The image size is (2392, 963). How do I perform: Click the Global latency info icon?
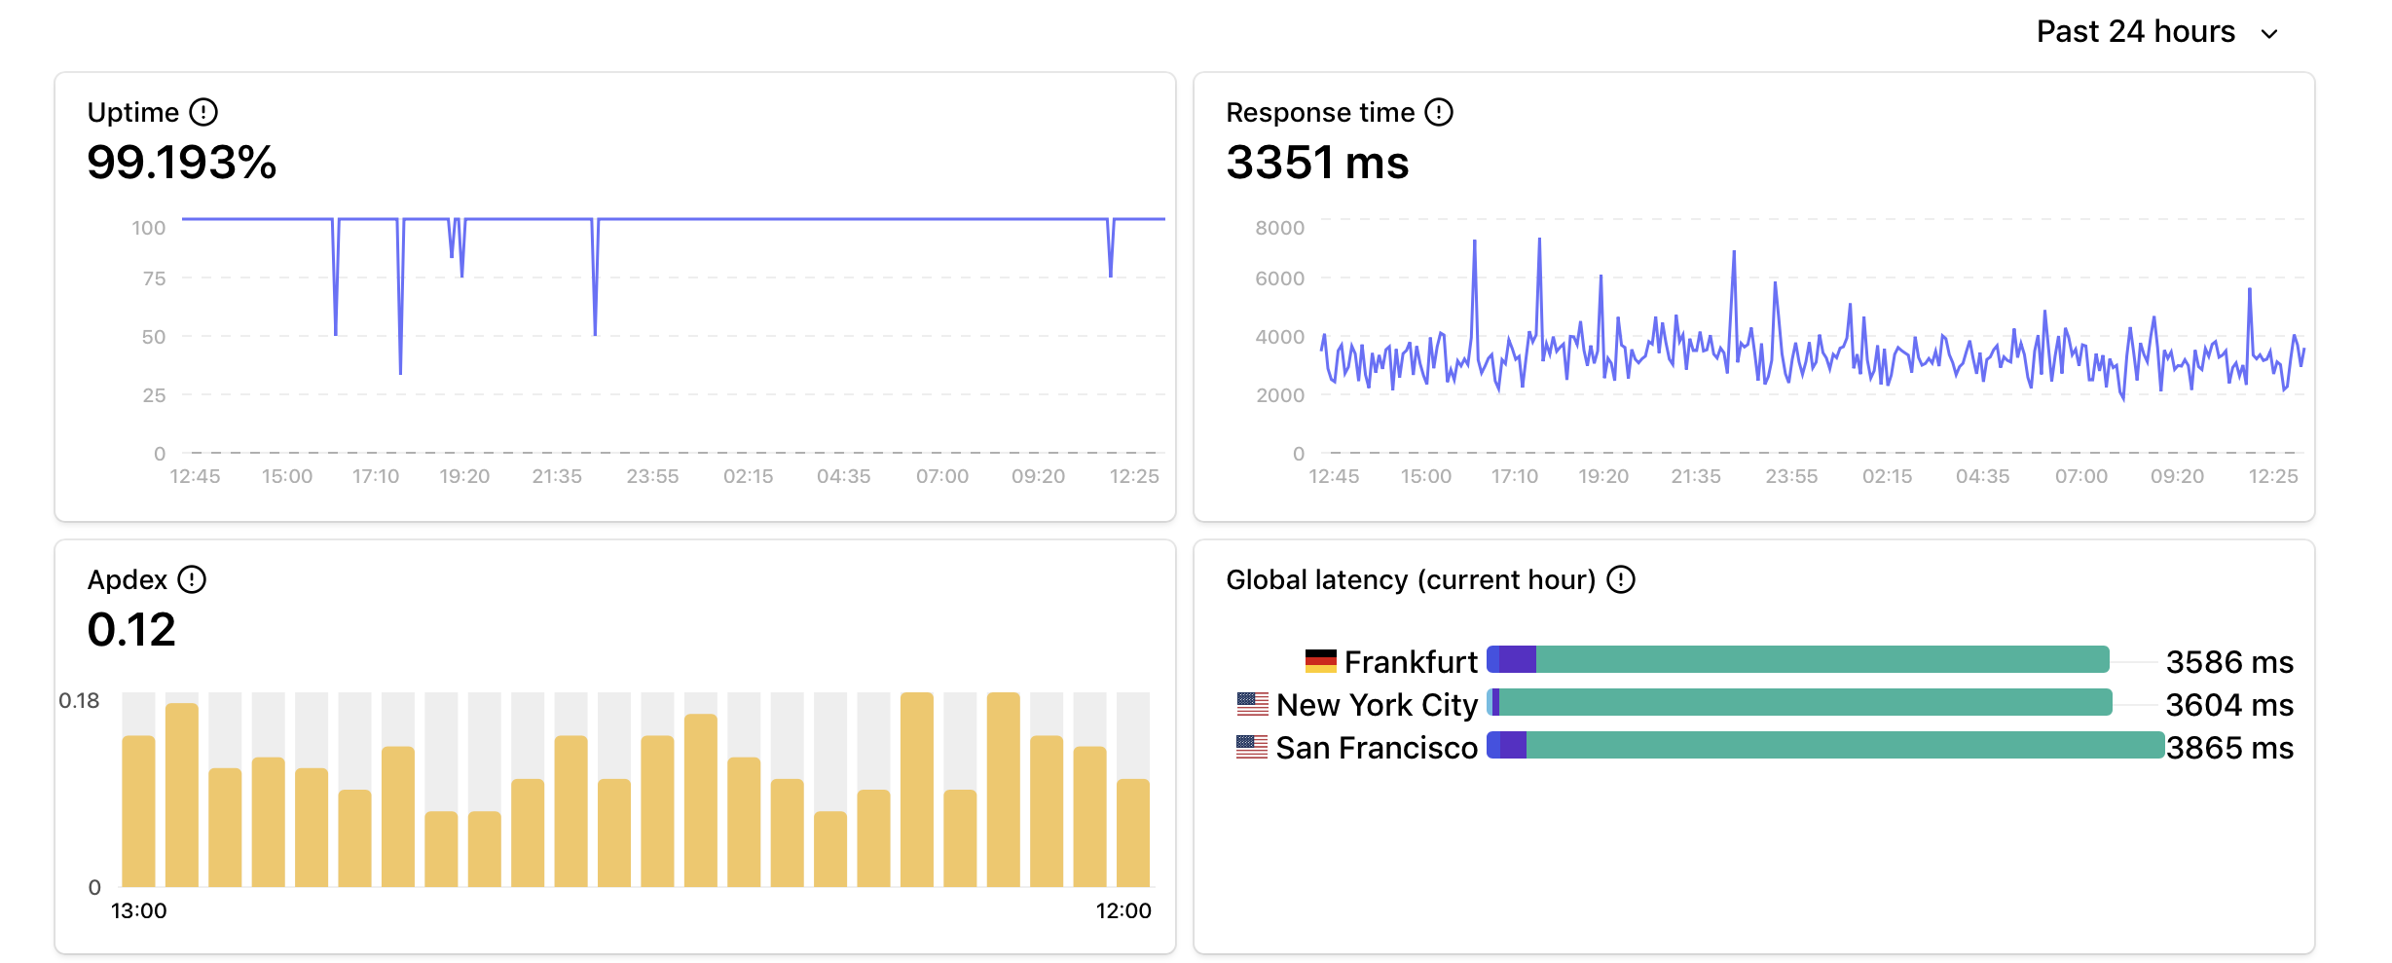click(1621, 580)
